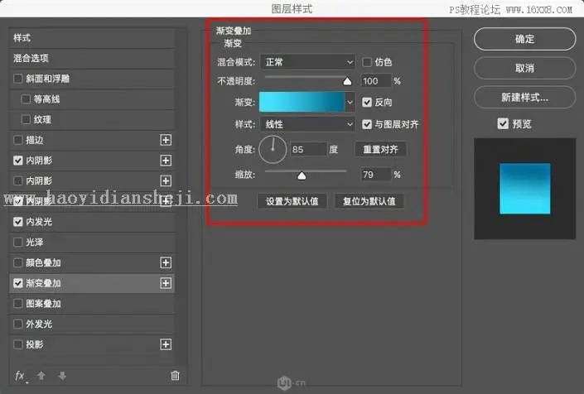Tick the 等高线 checkbox

click(x=26, y=99)
